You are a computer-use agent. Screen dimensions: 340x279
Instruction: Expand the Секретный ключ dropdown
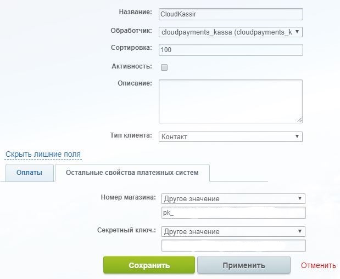coord(233,231)
